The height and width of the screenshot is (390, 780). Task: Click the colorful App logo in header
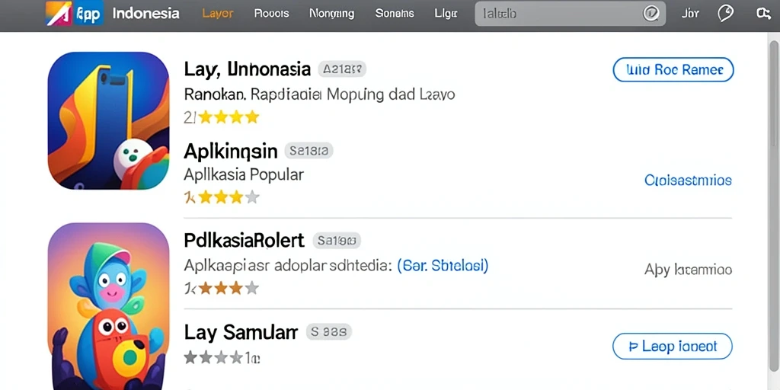(75, 14)
